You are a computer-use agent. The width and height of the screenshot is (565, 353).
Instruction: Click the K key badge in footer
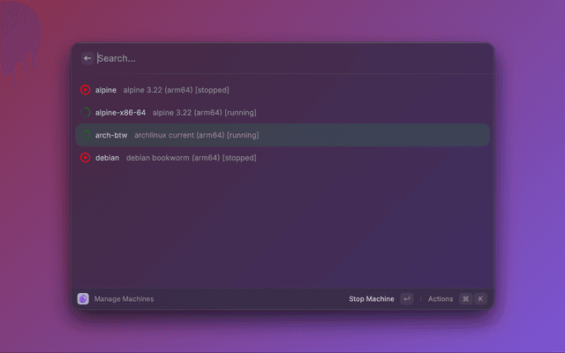[x=481, y=299]
